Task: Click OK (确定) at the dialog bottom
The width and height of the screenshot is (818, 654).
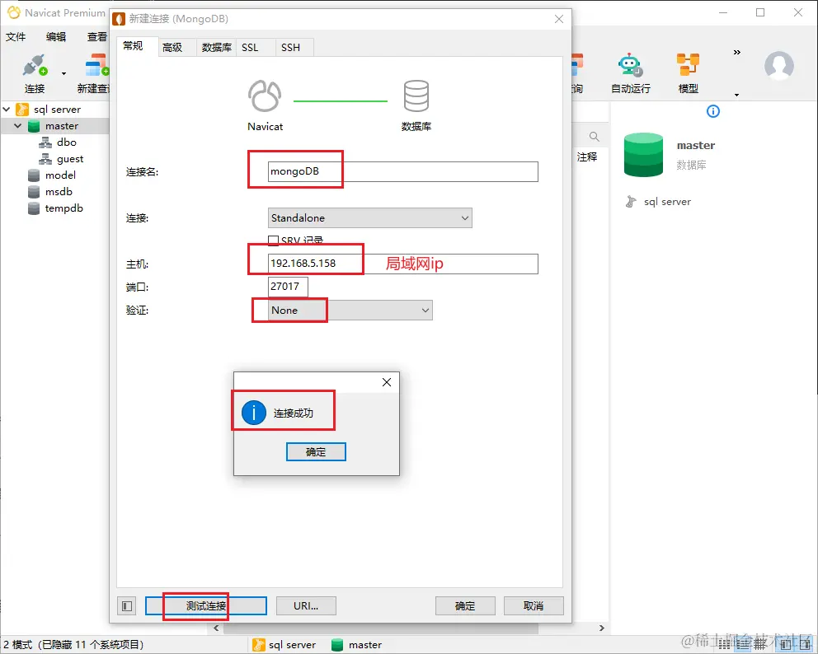Action: 465,606
